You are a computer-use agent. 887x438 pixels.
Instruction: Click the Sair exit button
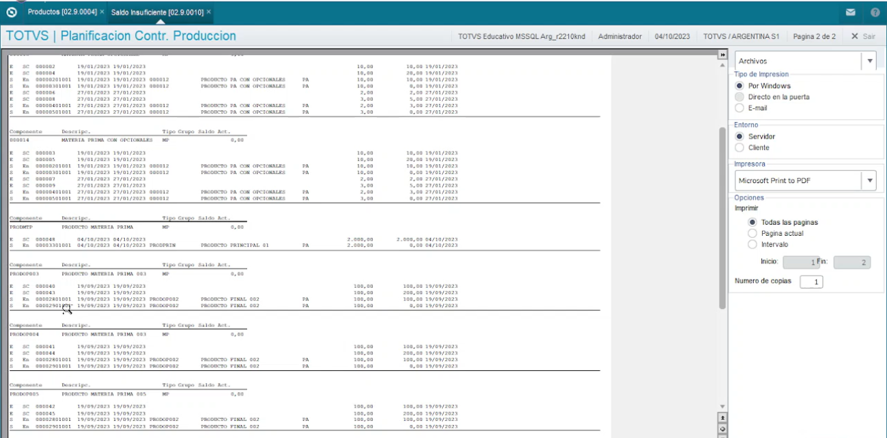coord(864,36)
